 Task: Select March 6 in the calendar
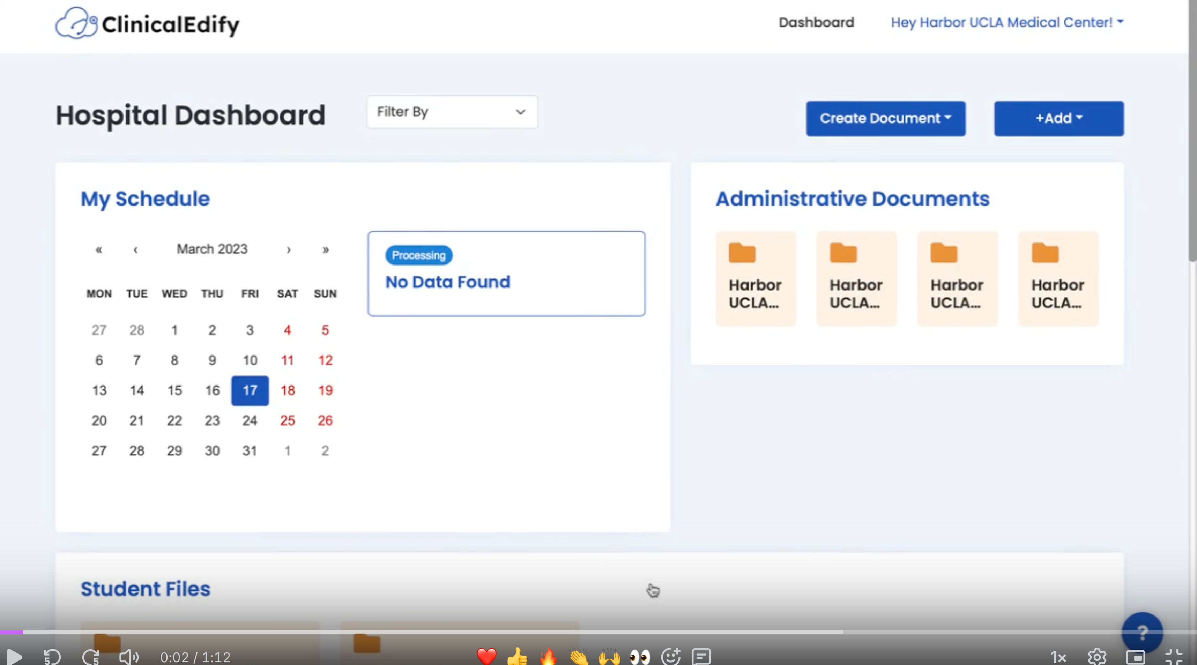pos(99,360)
